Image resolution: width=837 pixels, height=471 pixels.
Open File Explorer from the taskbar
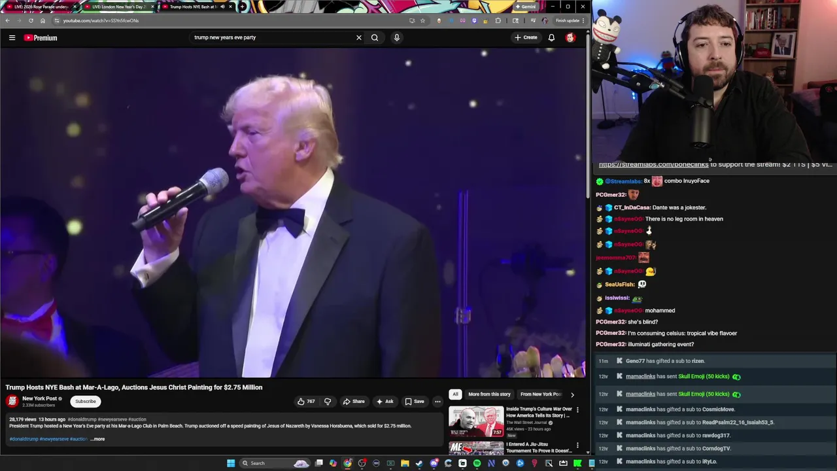pyautogui.click(x=405, y=463)
